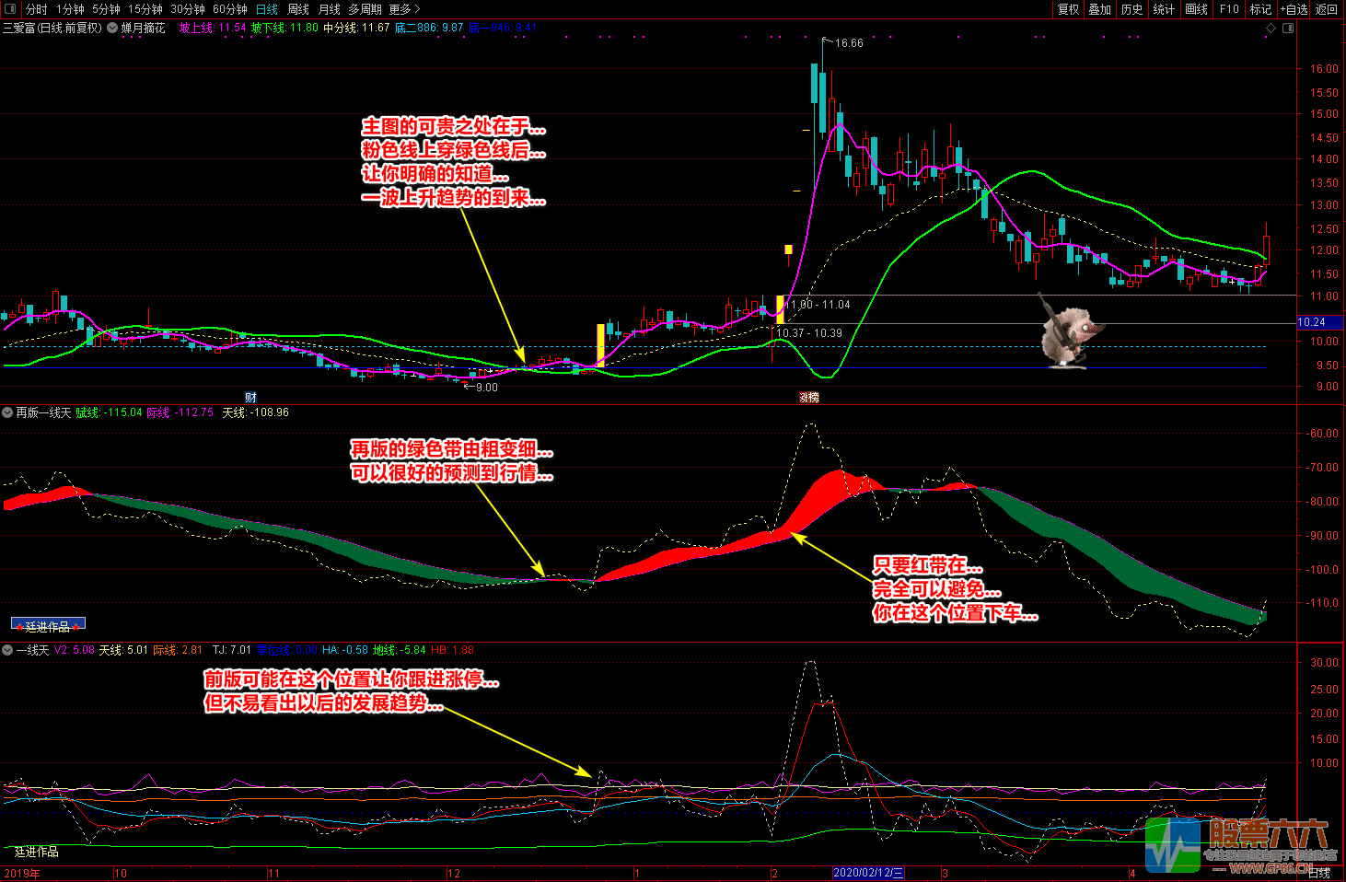Image resolution: width=1346 pixels, height=882 pixels.
Task: Click the 2020/02/12 date marker on timeline
Action: [868, 873]
